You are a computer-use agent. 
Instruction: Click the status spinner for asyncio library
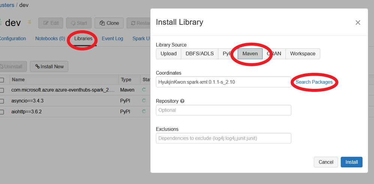click(144, 101)
